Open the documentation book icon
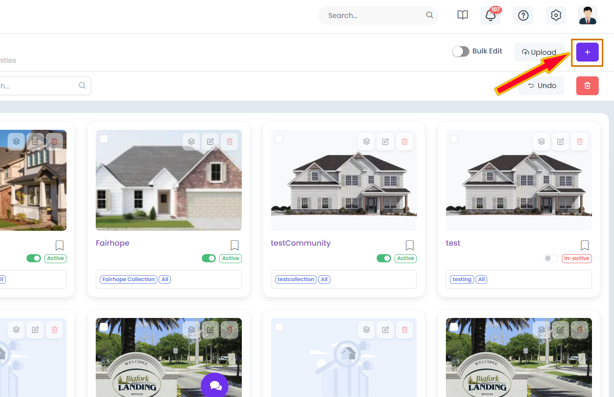614x397 pixels. pos(463,15)
